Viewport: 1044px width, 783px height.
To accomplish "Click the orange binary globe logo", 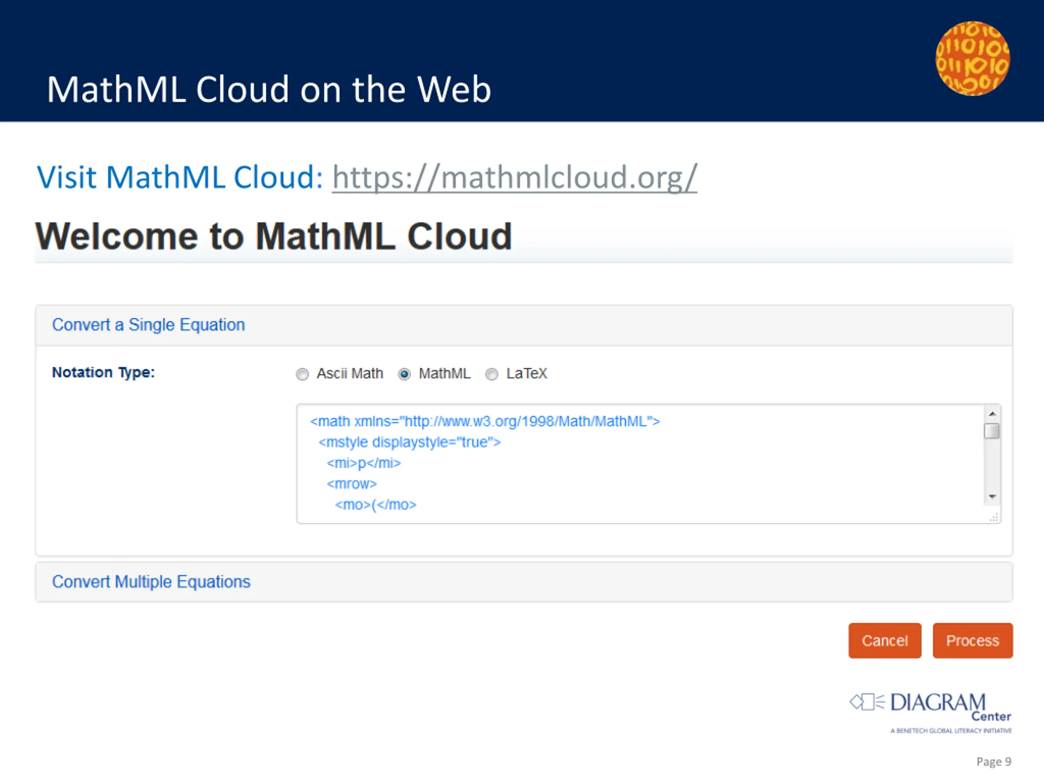I will coord(973,59).
